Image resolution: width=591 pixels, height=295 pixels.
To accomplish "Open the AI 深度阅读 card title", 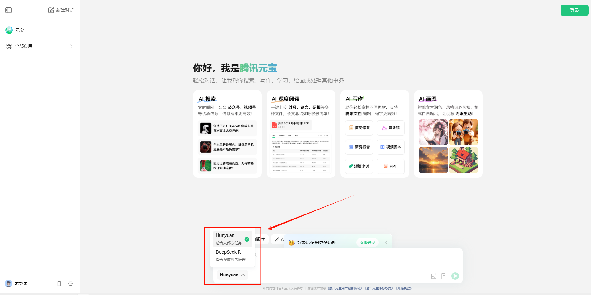I will click(285, 99).
